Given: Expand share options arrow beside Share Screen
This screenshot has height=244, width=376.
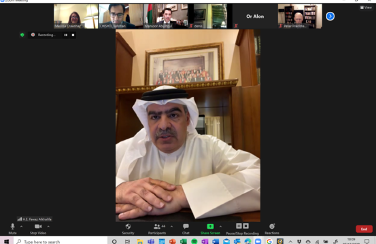Looking at the screenshot, I should [221, 226].
